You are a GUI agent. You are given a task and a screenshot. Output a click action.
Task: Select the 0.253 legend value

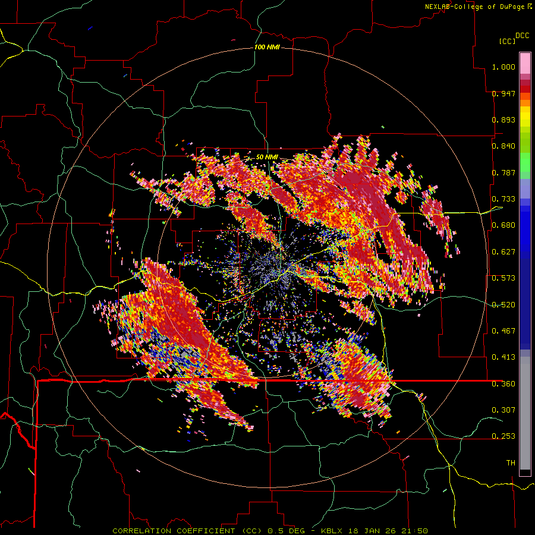503,436
